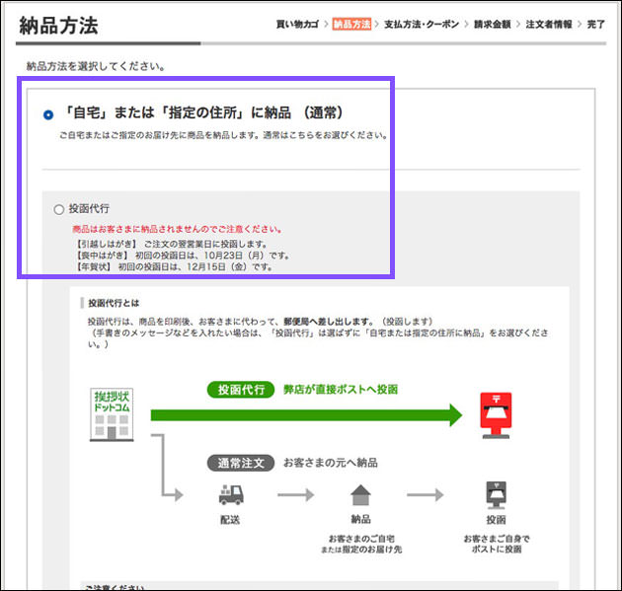Click the description ご自宅またはご指定のお届け先に商品を納品します
The image size is (622, 591).
223,135
